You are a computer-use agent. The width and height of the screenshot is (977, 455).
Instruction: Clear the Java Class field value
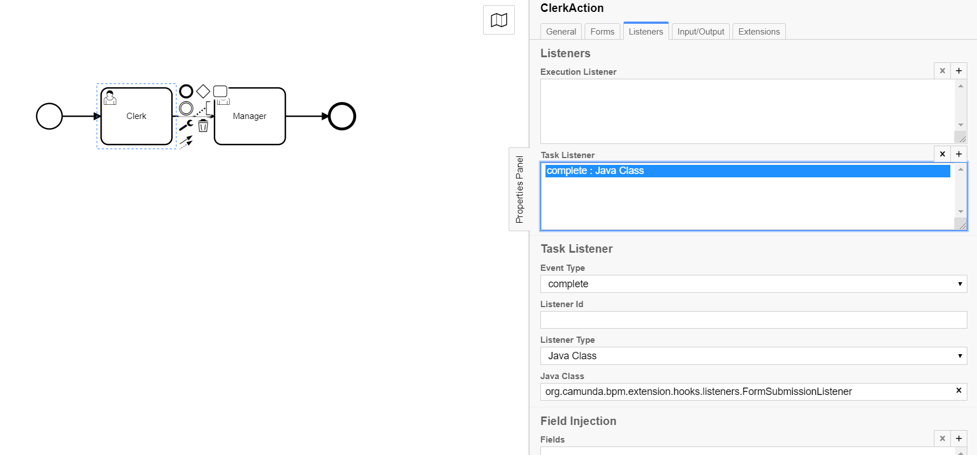click(958, 390)
